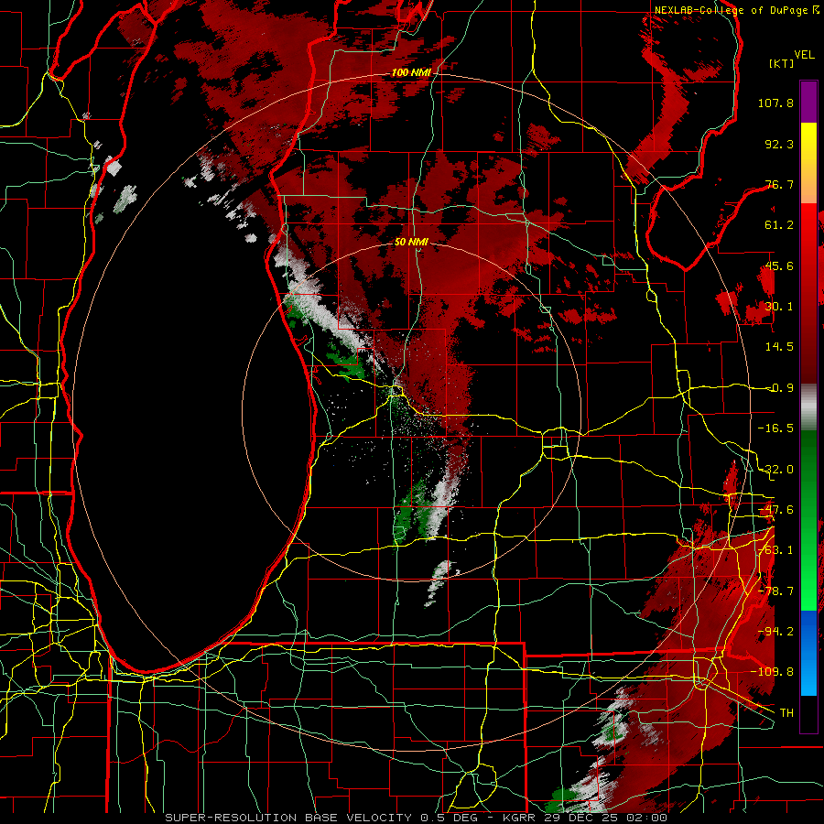This screenshot has width=824, height=824.
Task: Click the 45.6 velocity scale value
Action: coord(779,266)
